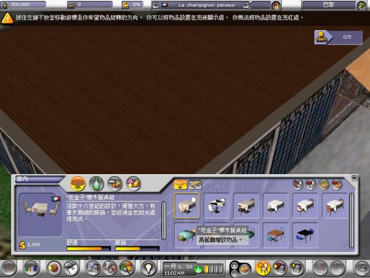Viewport: 370px width, 278px height.
Task: Open the building upgrade arrow button
Action: click(297, 268)
